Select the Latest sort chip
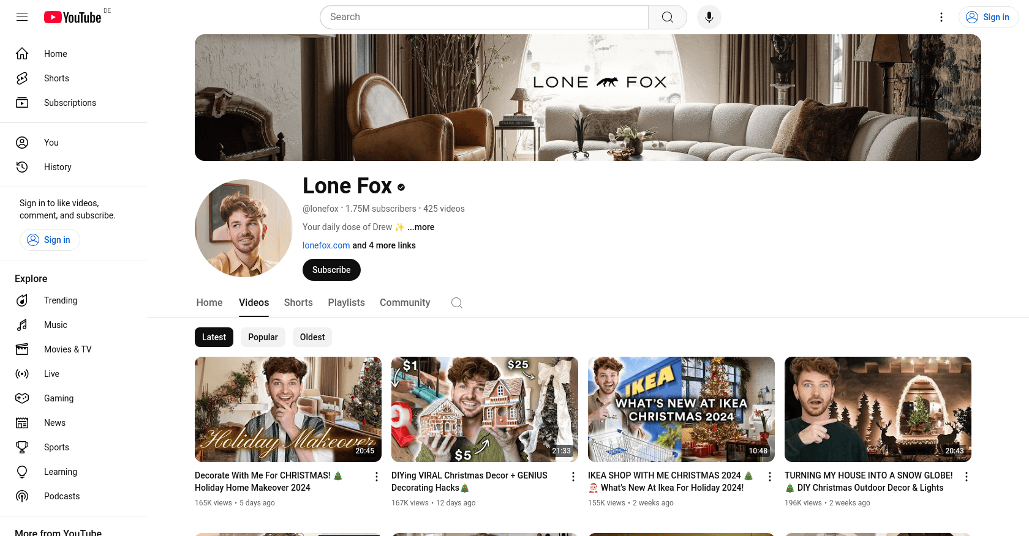This screenshot has height=536, width=1029. [214, 337]
